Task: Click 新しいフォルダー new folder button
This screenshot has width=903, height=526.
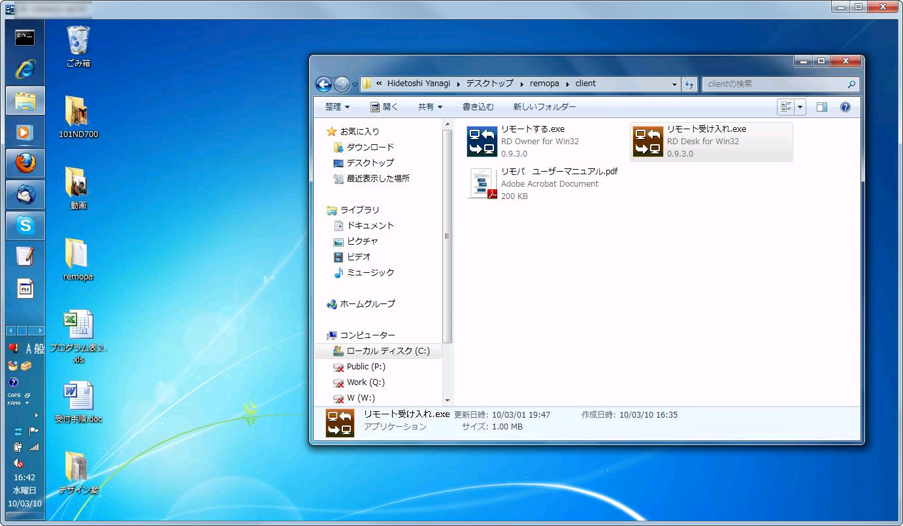Action: pos(545,107)
